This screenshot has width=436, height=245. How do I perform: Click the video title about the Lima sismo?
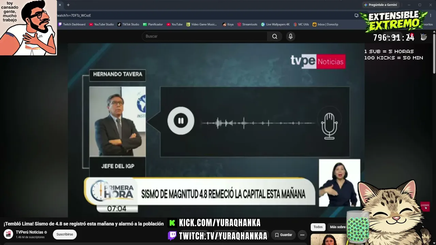84,224
